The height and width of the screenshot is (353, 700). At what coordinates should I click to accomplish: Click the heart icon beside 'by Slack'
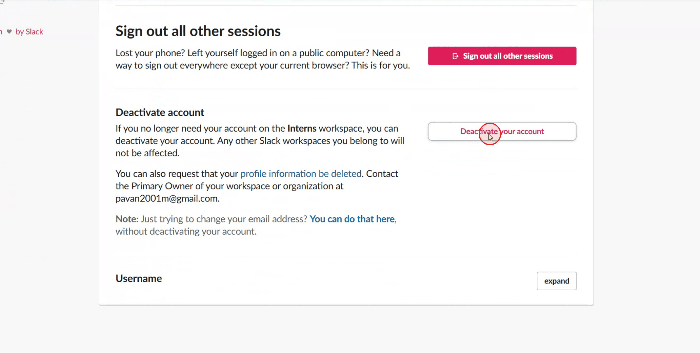click(x=9, y=31)
